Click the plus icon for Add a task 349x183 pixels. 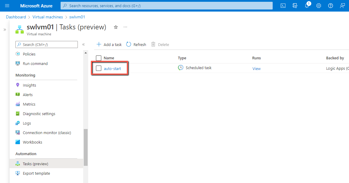pyautogui.click(x=99, y=44)
